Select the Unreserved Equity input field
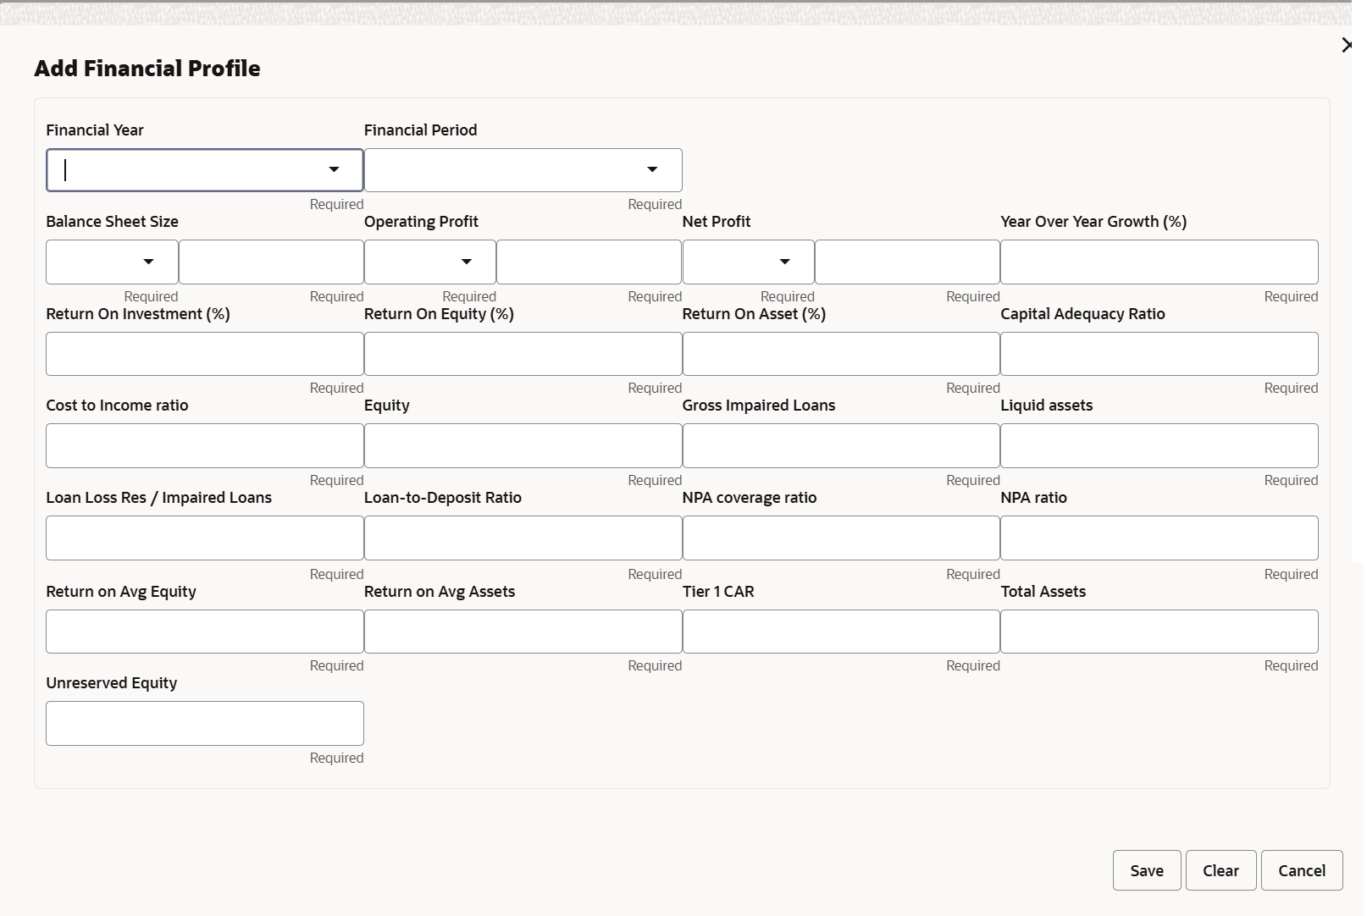Image resolution: width=1367 pixels, height=916 pixels. 205,723
